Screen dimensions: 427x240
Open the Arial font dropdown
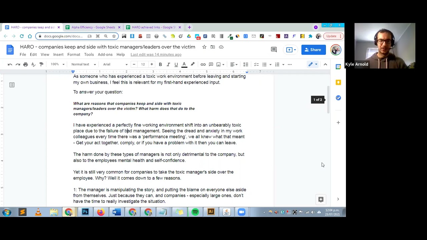coord(115,64)
